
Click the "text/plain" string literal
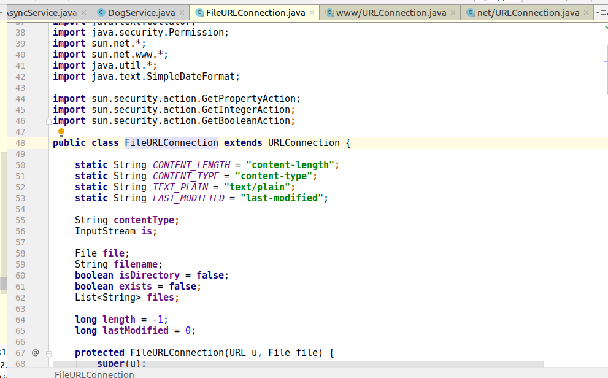tap(256, 187)
